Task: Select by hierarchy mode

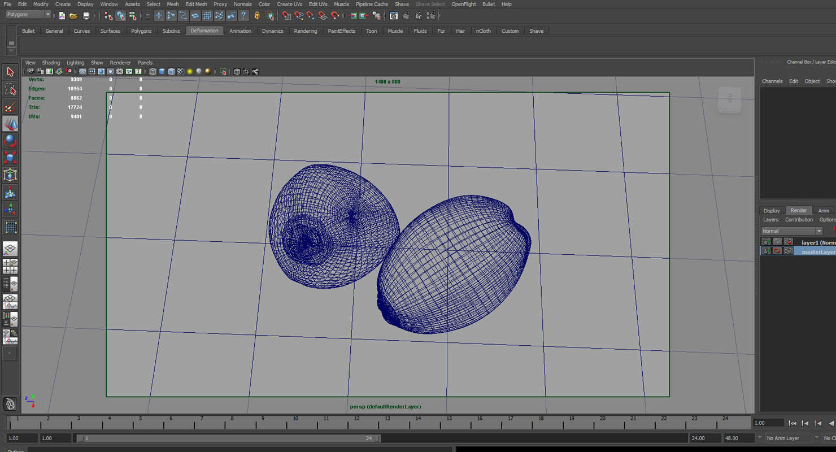Action: [x=108, y=16]
